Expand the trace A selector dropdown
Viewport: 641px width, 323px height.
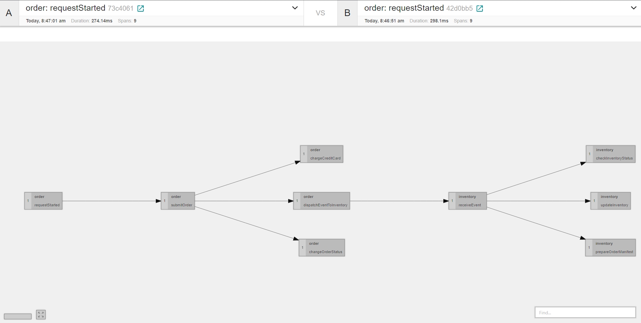pyautogui.click(x=295, y=8)
